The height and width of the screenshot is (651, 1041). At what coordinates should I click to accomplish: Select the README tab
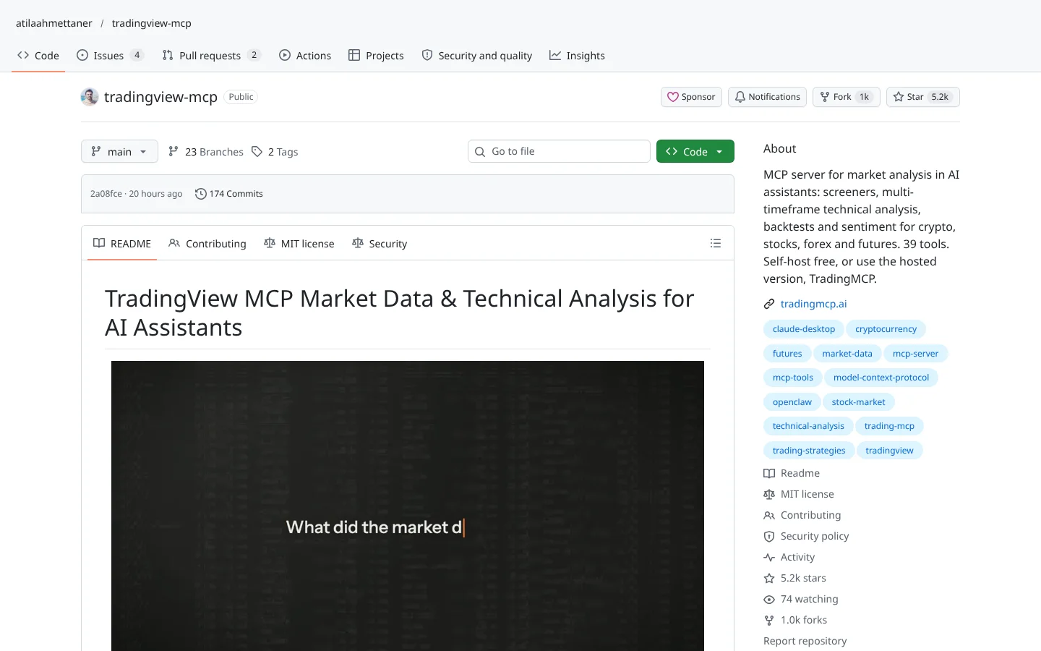point(122,244)
